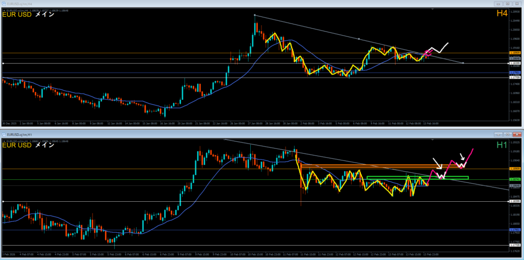
Task: Select the blue 1.17951 price label in H4 chart
Action: click(514, 73)
